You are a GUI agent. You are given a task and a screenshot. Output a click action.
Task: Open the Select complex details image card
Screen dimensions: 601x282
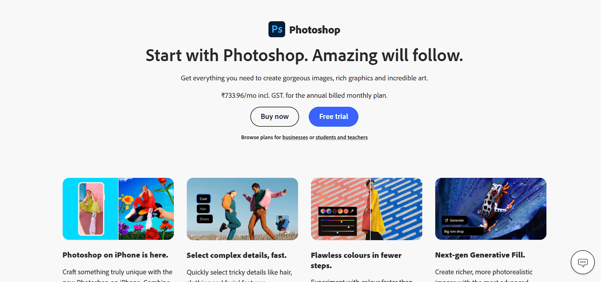pos(242,209)
